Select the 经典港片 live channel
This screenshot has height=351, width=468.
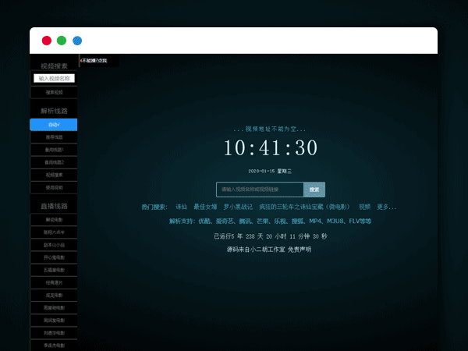pos(54,282)
